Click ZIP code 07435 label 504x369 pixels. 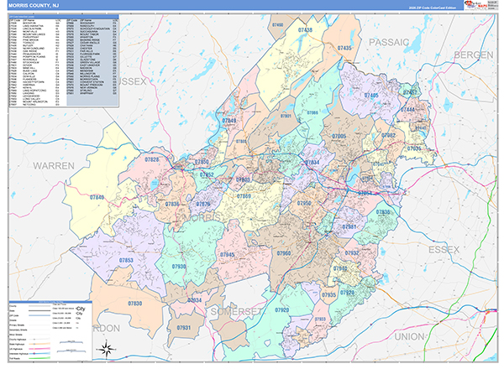click(x=344, y=48)
